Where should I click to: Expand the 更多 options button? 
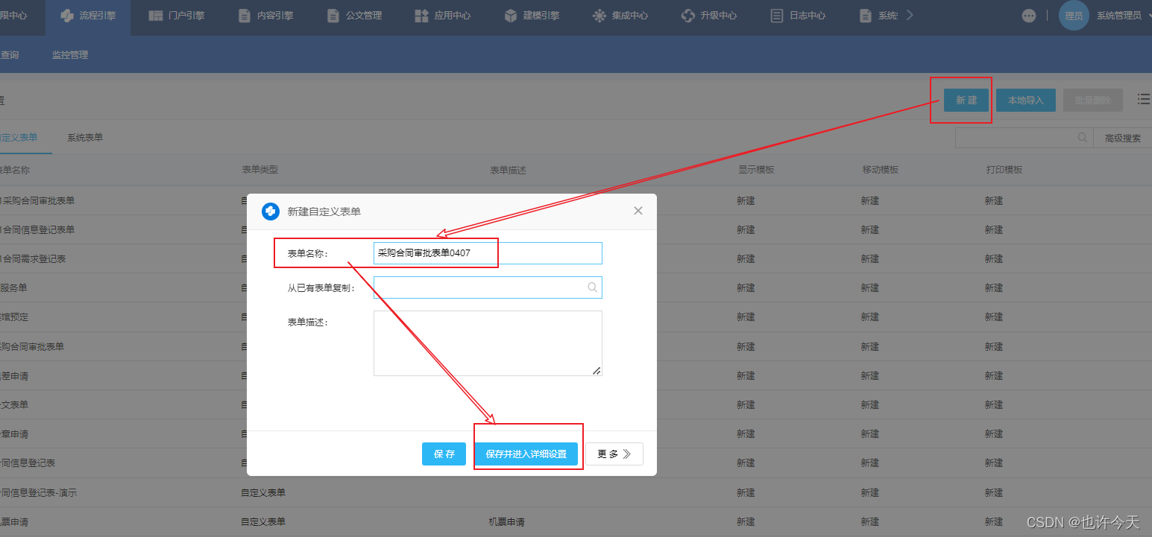click(614, 454)
